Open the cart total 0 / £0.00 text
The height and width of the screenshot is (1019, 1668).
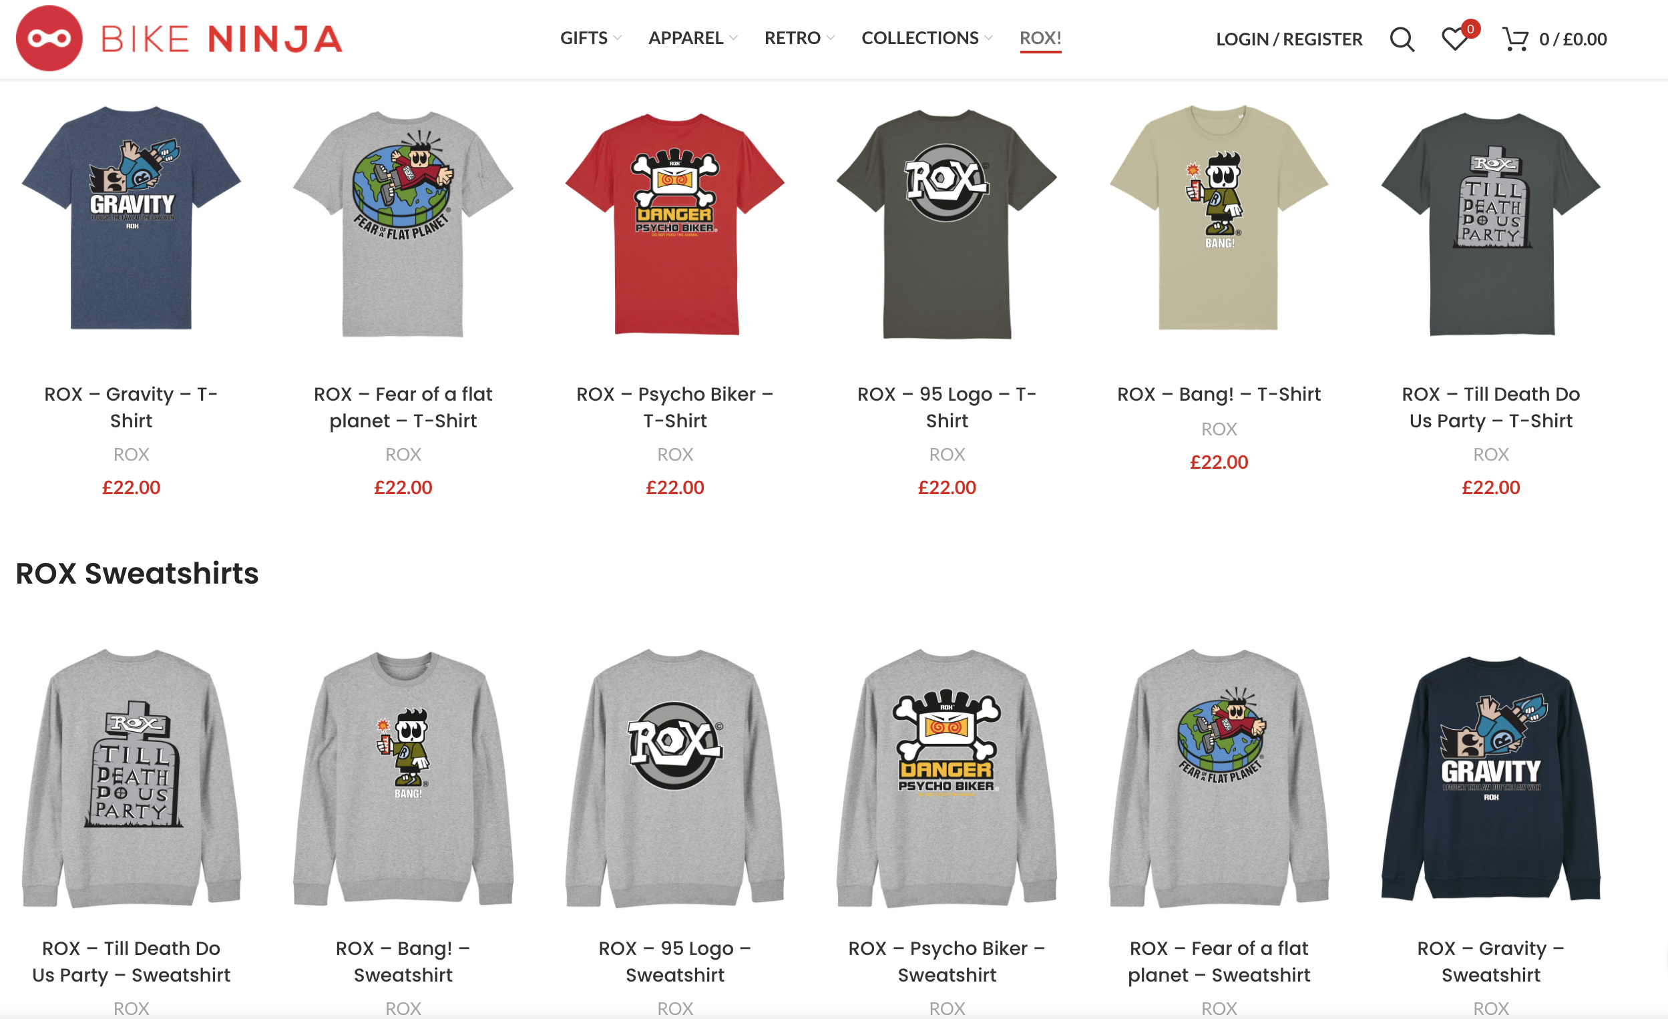click(1573, 39)
